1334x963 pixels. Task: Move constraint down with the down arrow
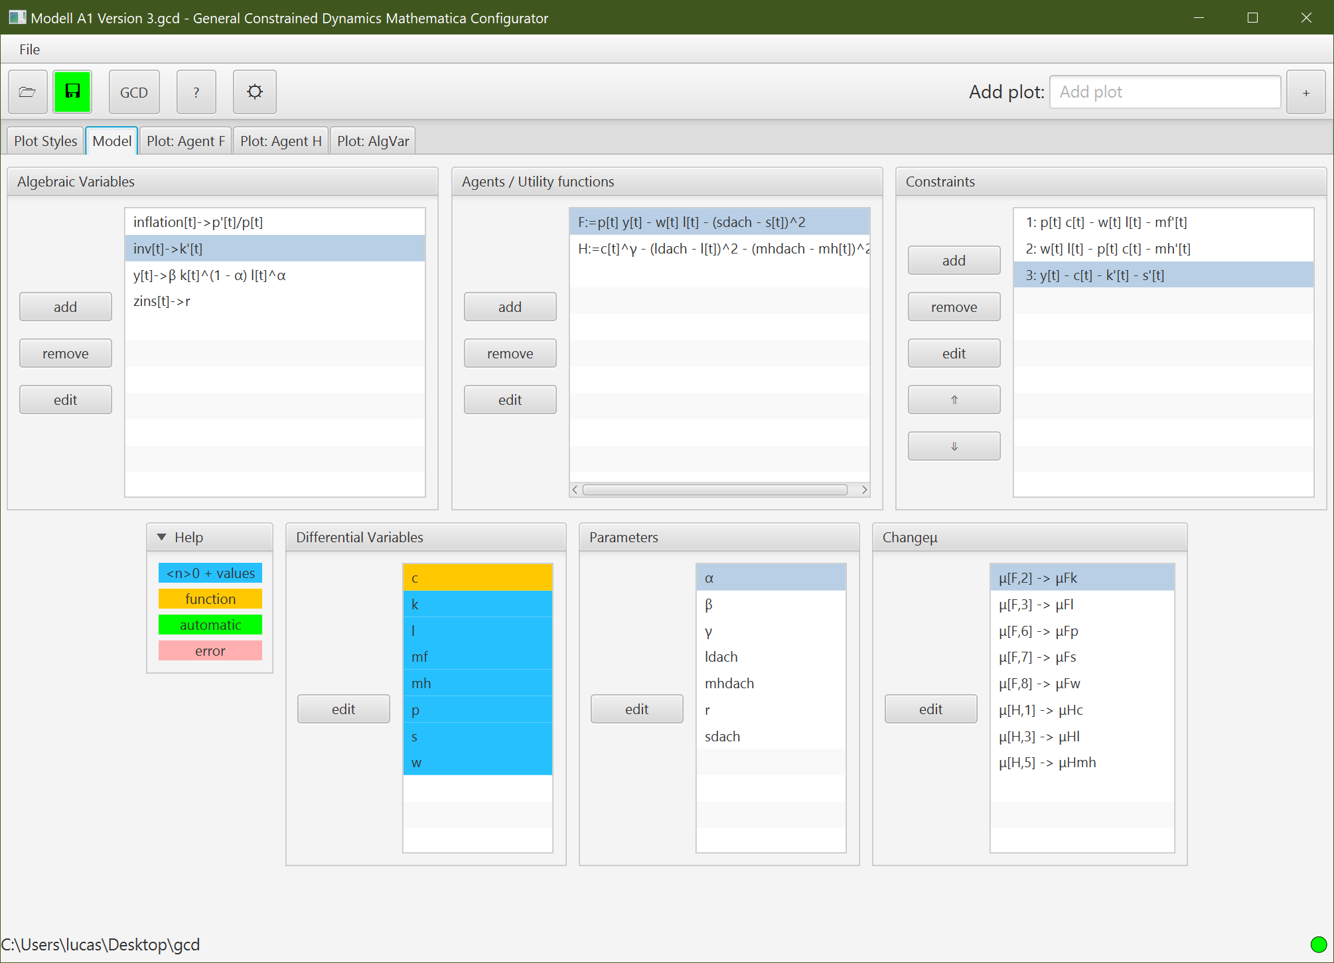tap(954, 446)
